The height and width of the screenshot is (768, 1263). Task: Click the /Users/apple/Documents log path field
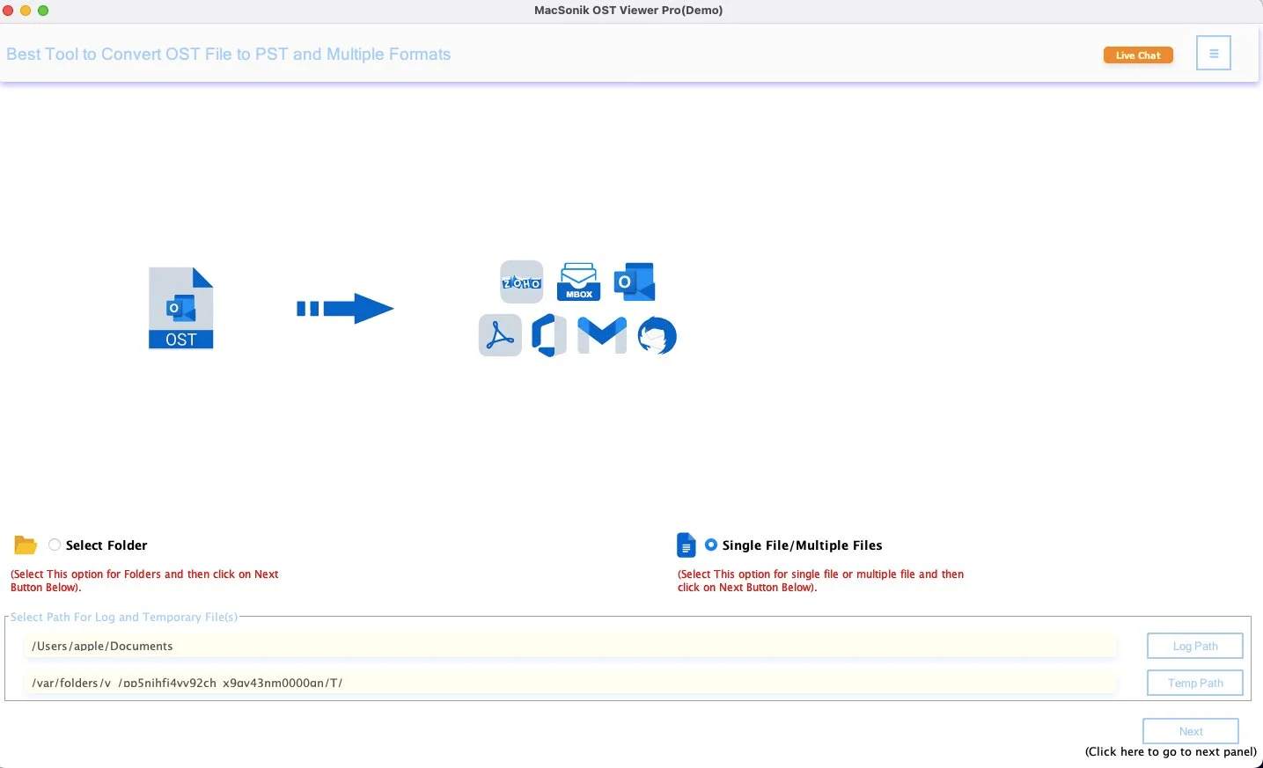pyautogui.click(x=571, y=646)
